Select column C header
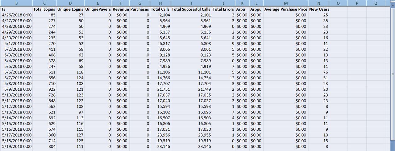 pos(45,3)
